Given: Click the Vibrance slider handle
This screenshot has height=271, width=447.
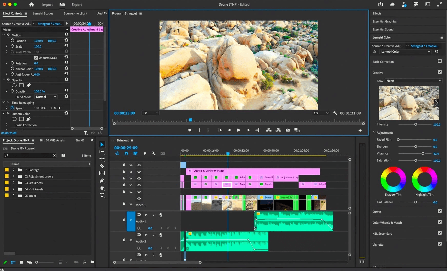Looking at the screenshot, I should coord(423,153).
